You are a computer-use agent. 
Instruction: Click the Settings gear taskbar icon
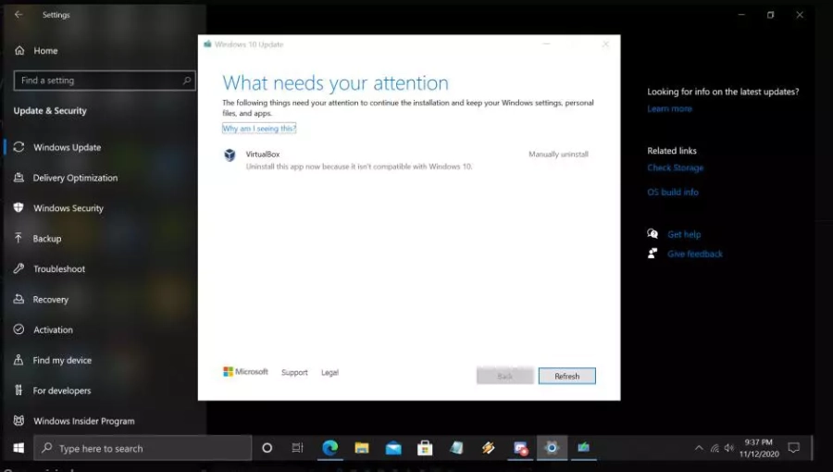click(x=552, y=448)
